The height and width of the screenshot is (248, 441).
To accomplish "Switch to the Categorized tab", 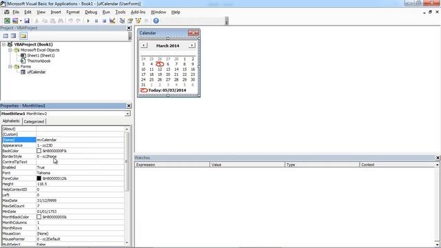I will pyautogui.click(x=34, y=121).
